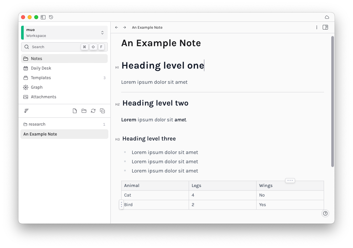Toggle the right sidebar panel
The height and width of the screenshot is (248, 353).
point(325,27)
